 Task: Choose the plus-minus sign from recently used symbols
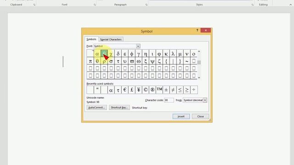tap(166, 90)
